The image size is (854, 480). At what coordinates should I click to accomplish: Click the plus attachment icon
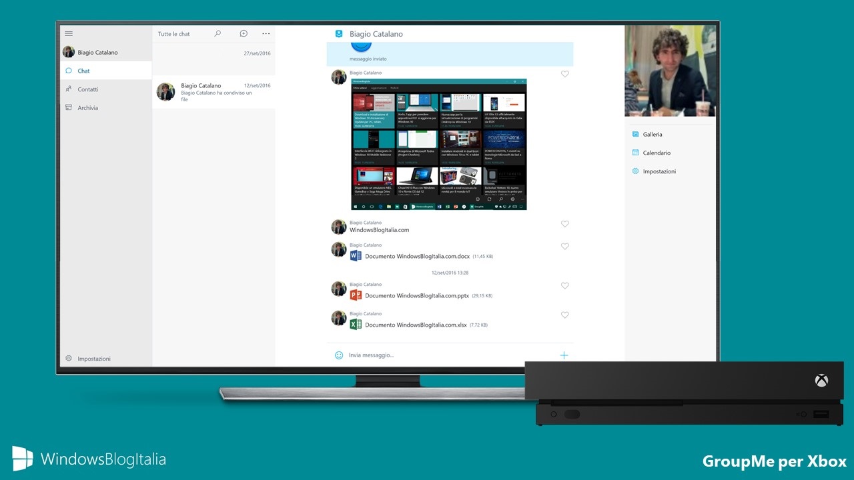pyautogui.click(x=564, y=355)
